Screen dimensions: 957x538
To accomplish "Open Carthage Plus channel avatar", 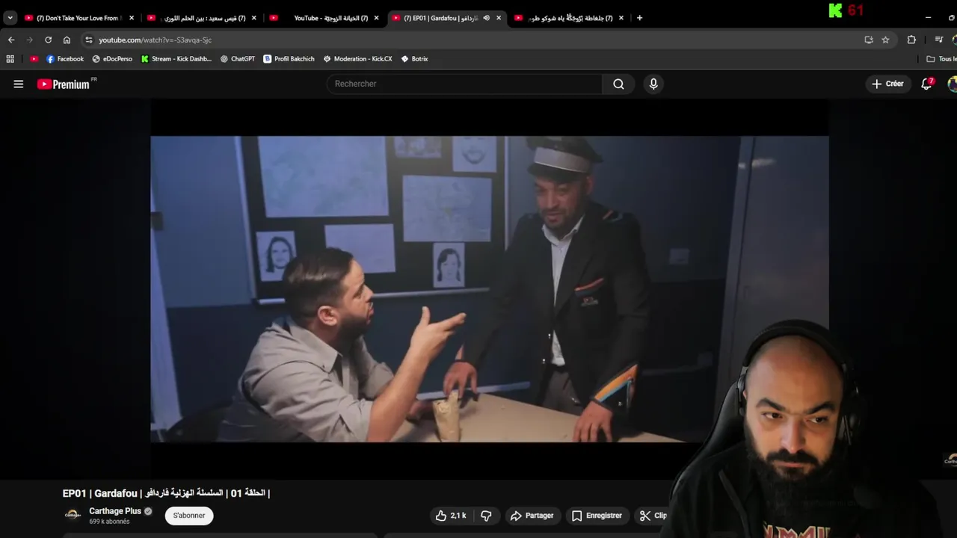I will (x=73, y=515).
